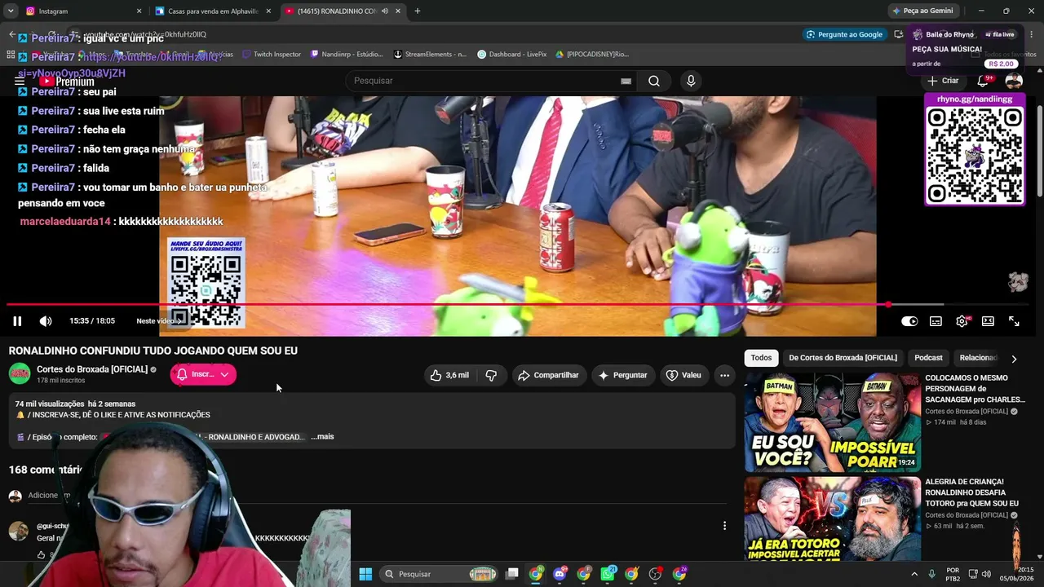Open the [PIPOCADISNEY]Rio bookmark
Viewport: 1044px width, 587px height.
click(x=592, y=55)
